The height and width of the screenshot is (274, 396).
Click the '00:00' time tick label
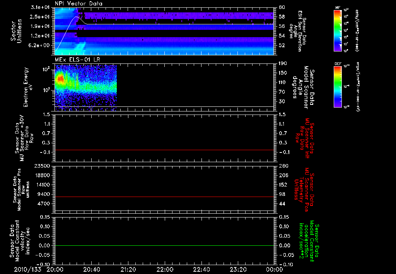tap(274, 269)
